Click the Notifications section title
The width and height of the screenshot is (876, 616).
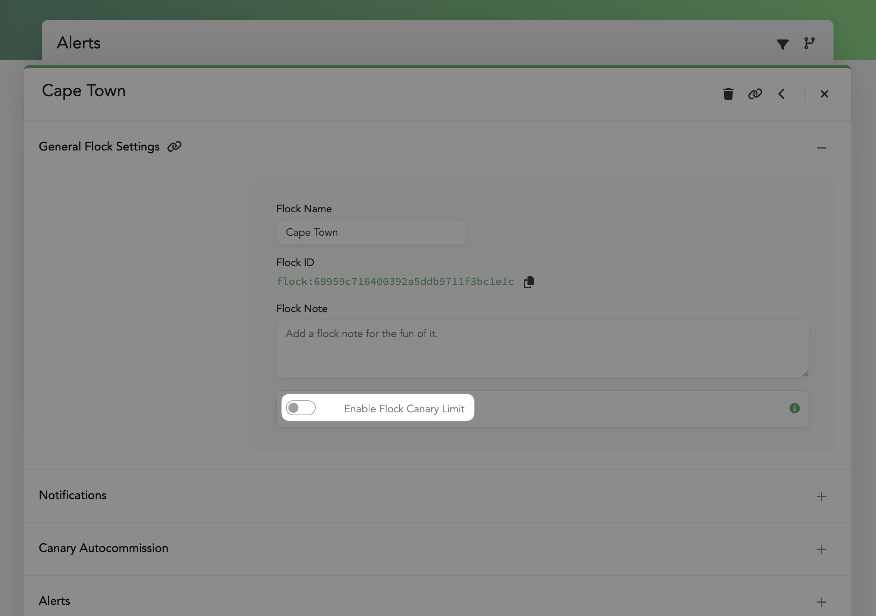coord(72,495)
